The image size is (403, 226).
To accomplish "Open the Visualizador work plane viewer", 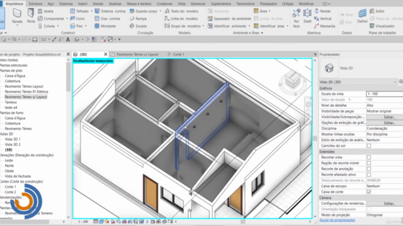I will click(382, 26).
